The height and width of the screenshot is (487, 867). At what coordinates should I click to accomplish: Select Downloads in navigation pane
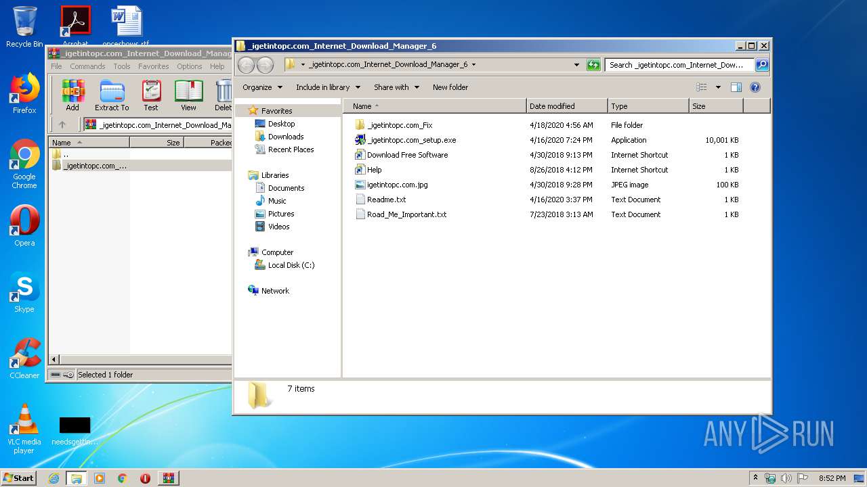pos(279,137)
